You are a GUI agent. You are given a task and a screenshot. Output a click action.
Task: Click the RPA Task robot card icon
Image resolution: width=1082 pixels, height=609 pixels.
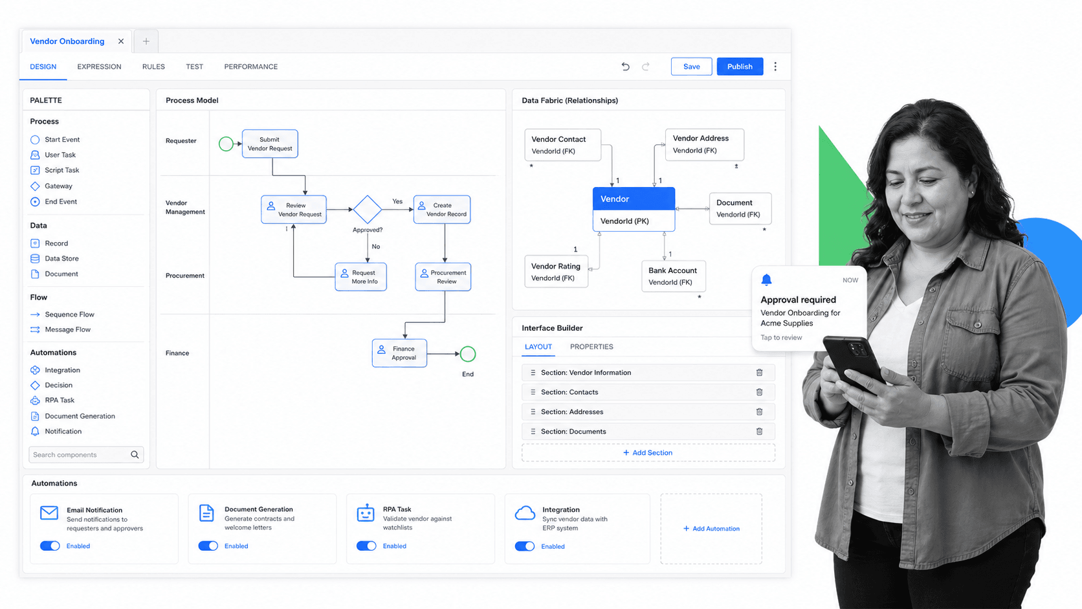(x=366, y=513)
